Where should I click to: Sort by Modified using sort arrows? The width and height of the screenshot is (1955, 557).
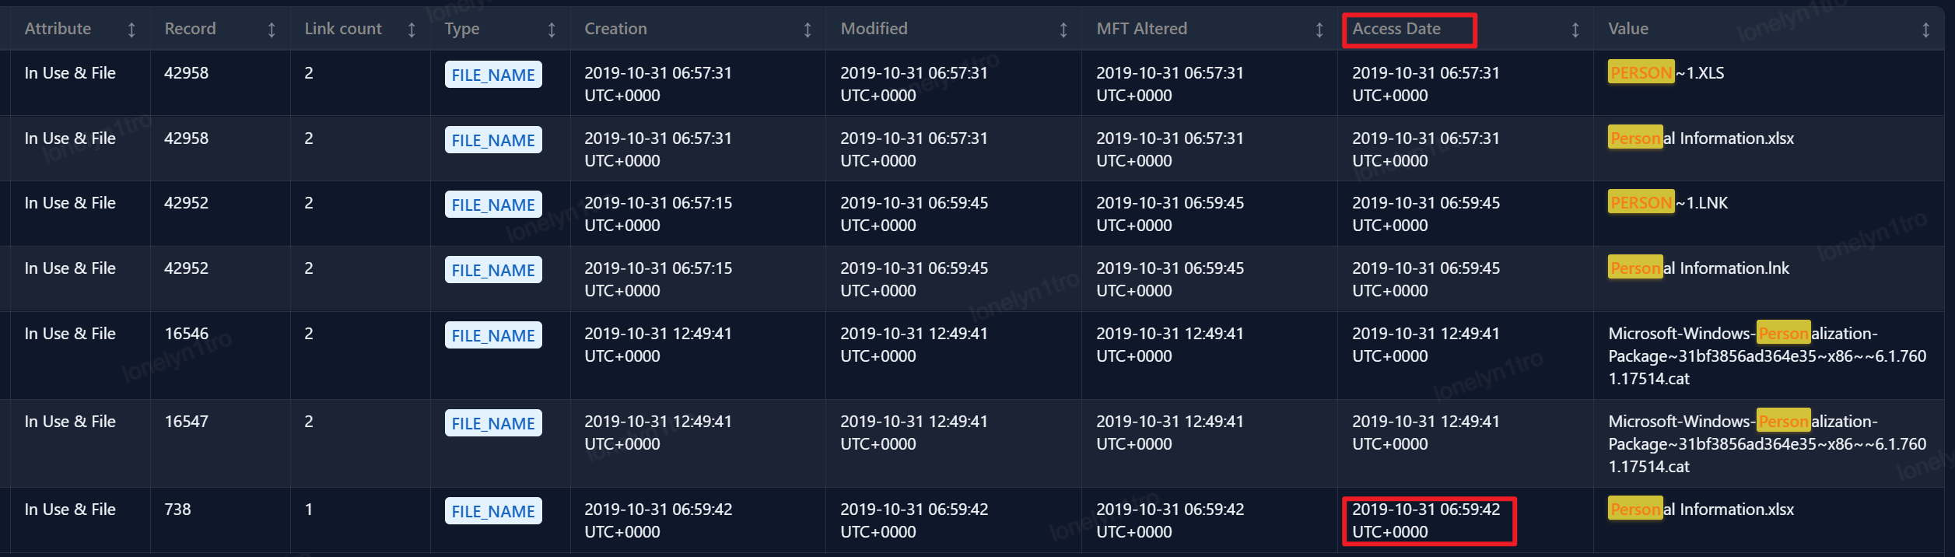coord(1063,30)
